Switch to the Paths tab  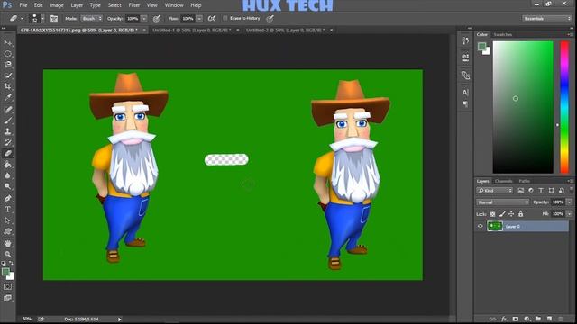pyautogui.click(x=525, y=181)
